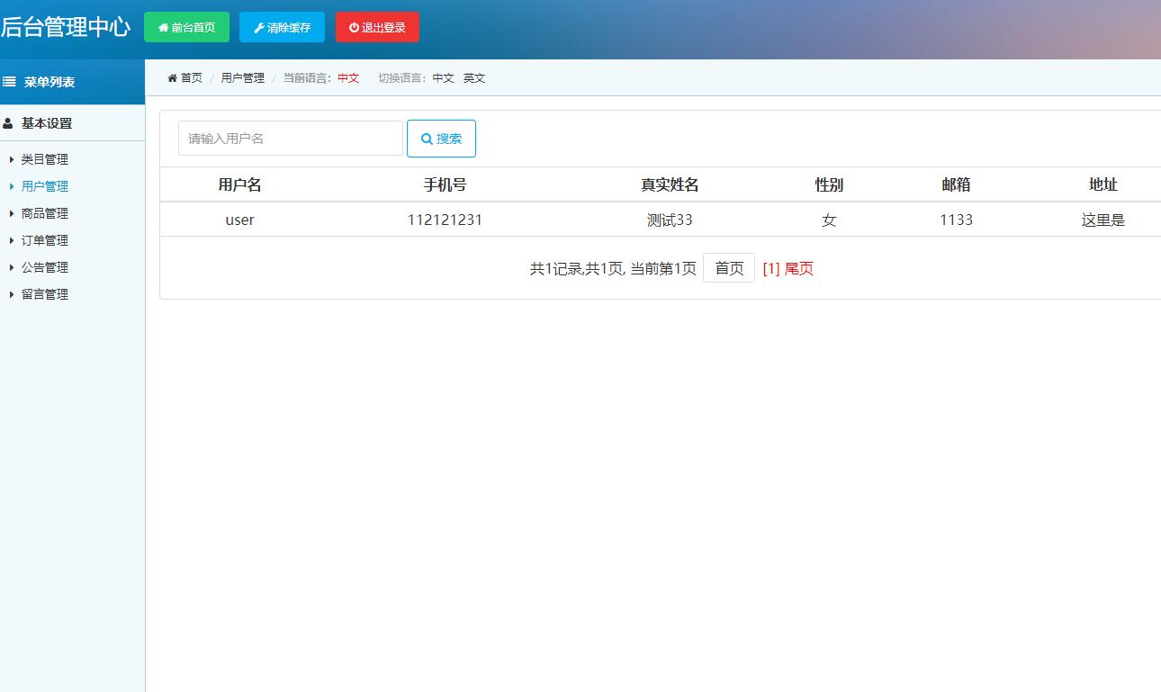Click the person icon beside 基本设置

9,123
